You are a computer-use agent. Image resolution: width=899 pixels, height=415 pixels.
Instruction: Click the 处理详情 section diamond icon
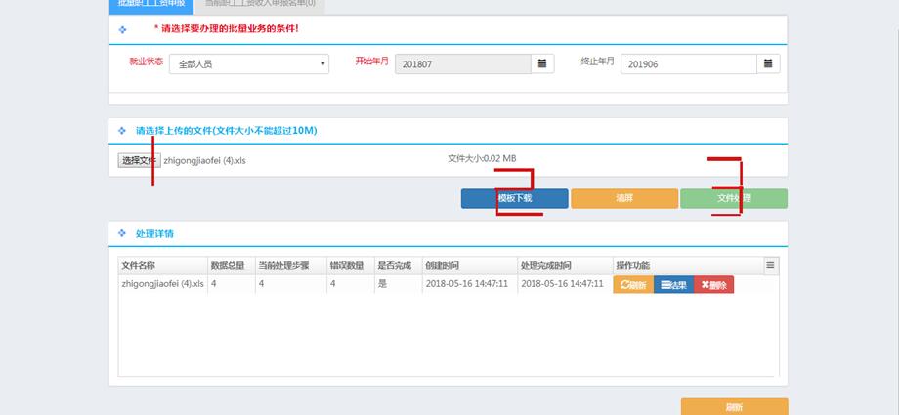click(122, 234)
